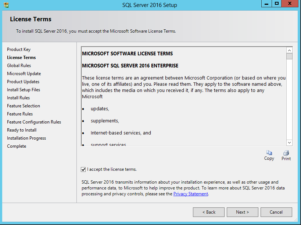Uncheck 'I accept the license terms' checkbox

click(x=83, y=170)
